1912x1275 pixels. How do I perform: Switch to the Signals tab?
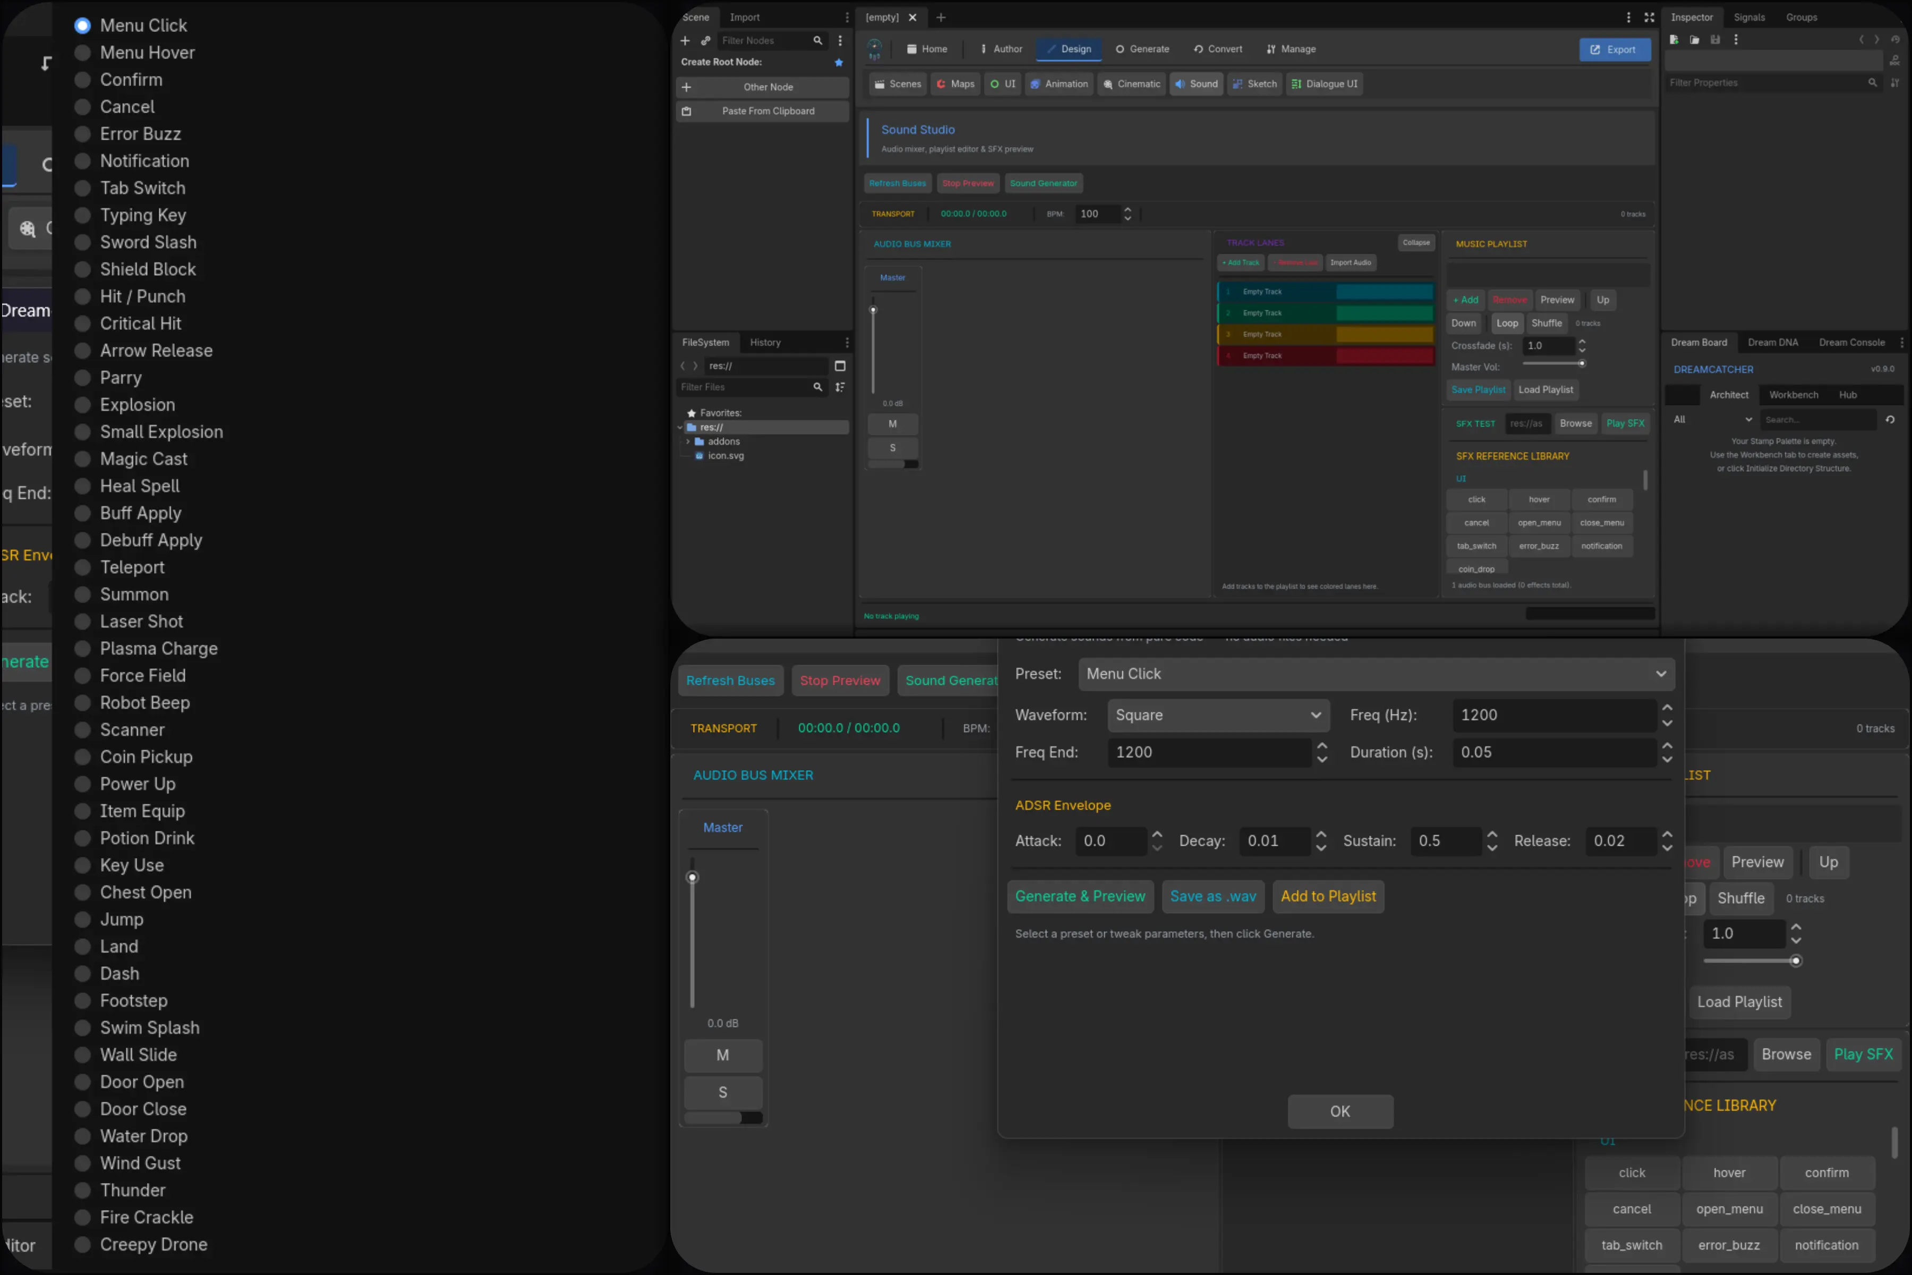pyautogui.click(x=1748, y=17)
